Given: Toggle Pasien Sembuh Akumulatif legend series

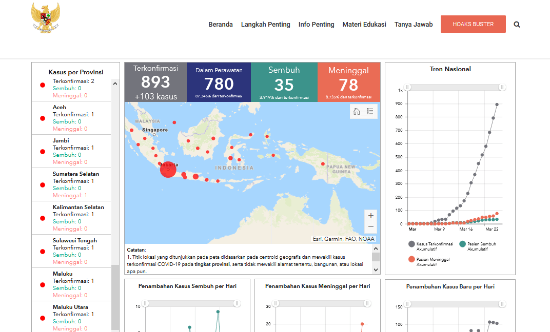Looking at the screenshot, I should (462, 244).
